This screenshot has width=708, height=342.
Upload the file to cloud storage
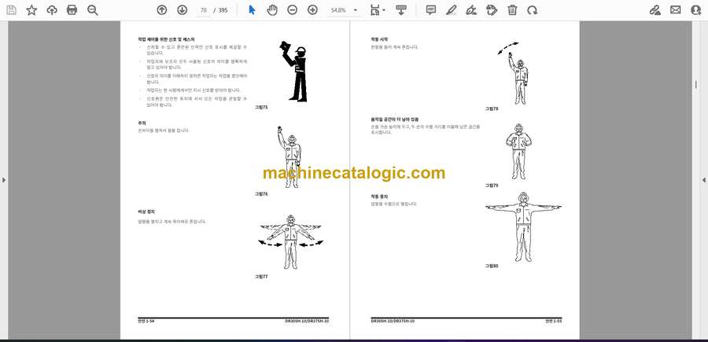(52, 10)
